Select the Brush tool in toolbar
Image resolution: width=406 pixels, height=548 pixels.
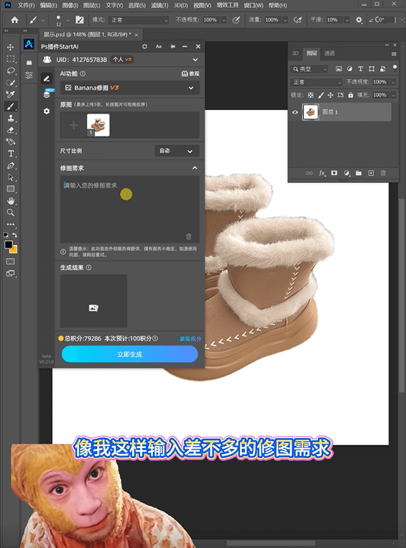[11, 106]
